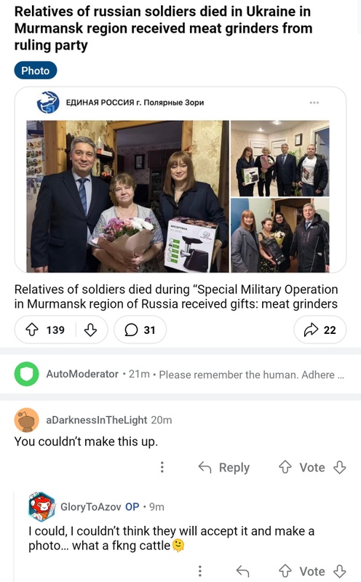This screenshot has width=361, height=582.
Task: View the top-right group photo
Action: [x=280, y=158]
